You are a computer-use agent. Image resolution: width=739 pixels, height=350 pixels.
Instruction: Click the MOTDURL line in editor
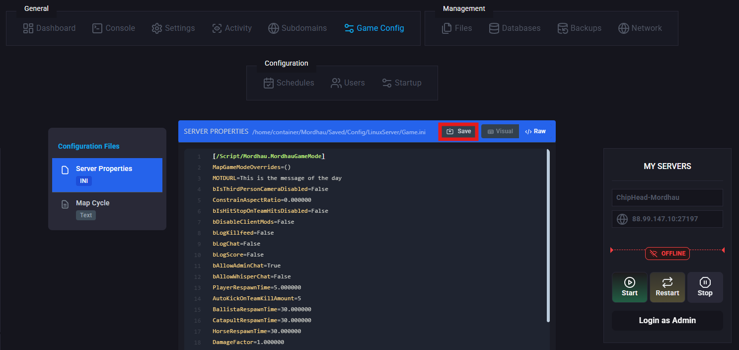[x=277, y=178]
